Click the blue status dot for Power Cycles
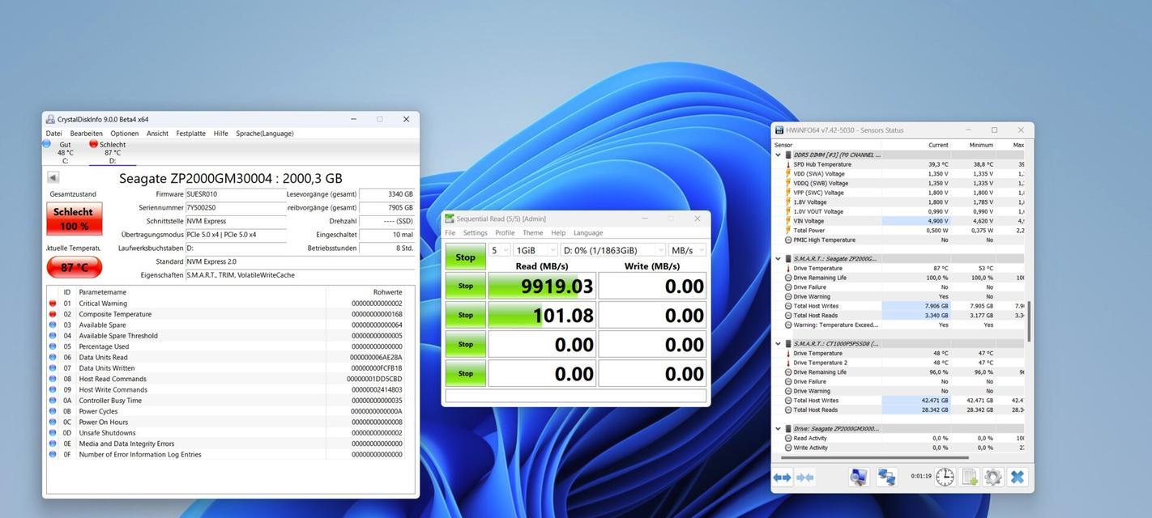Viewport: 1152px width, 518px height. [x=53, y=411]
